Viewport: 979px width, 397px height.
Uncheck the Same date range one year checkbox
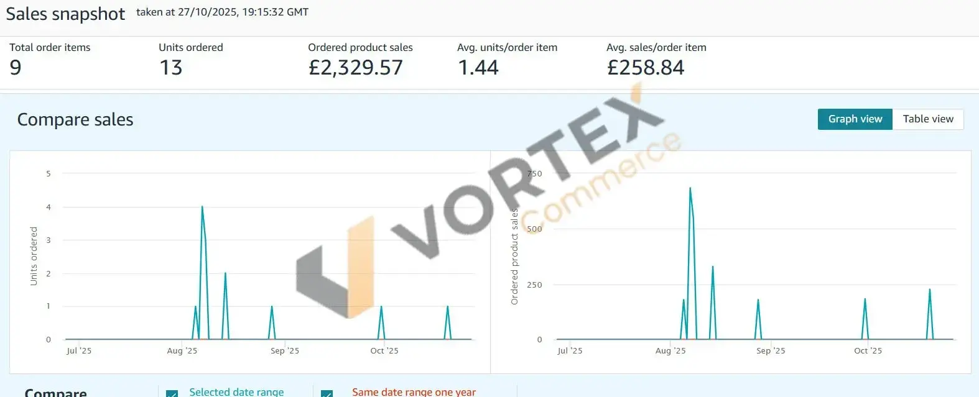(327, 393)
